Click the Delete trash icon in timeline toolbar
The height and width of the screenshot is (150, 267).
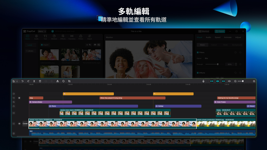[x=40, y=81]
